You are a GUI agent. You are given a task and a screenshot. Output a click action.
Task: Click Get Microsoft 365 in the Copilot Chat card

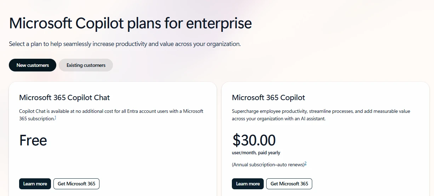(76, 184)
